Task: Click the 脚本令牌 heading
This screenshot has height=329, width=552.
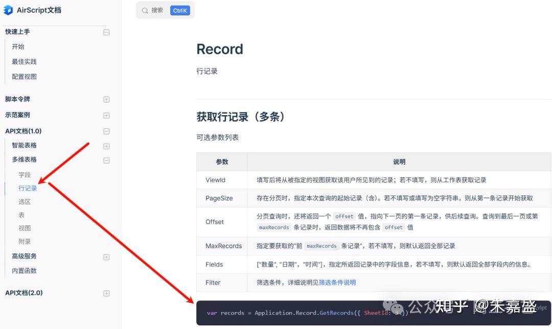Action: tap(17, 99)
